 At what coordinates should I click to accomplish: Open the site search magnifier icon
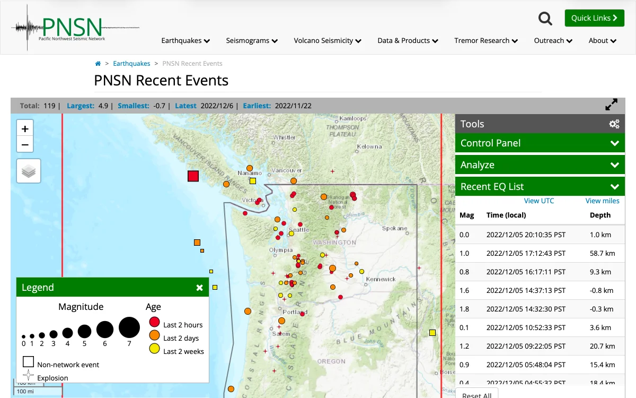545,19
